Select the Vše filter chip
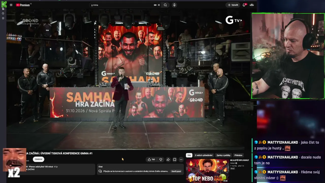Screen dimensions: 325x183 click(x=189, y=155)
